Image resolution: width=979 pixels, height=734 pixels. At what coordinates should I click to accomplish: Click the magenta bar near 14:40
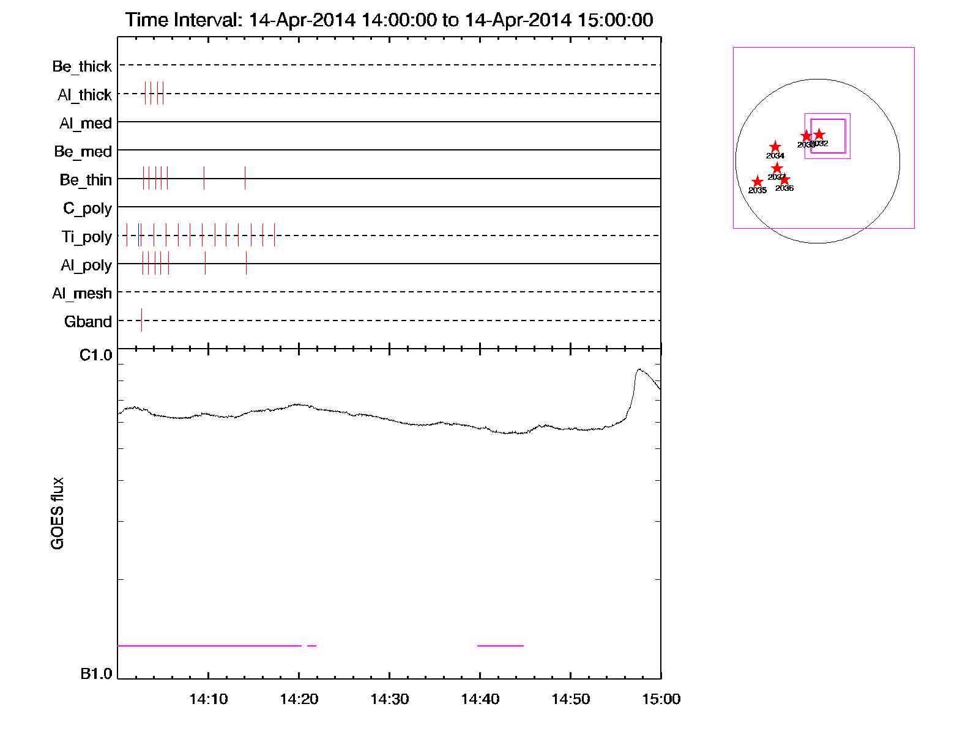point(500,645)
